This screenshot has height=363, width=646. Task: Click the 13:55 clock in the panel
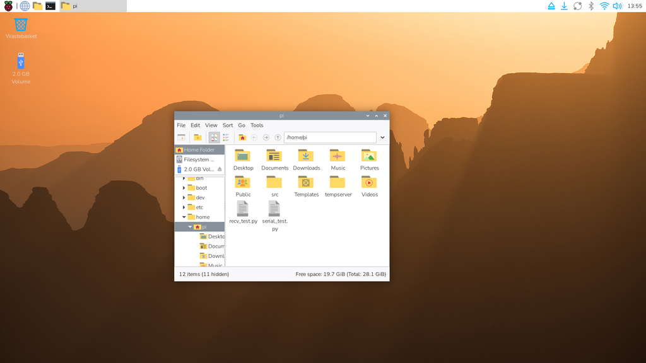click(x=635, y=6)
